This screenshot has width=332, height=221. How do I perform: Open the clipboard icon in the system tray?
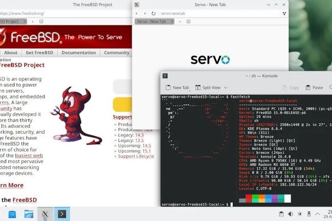281,214
